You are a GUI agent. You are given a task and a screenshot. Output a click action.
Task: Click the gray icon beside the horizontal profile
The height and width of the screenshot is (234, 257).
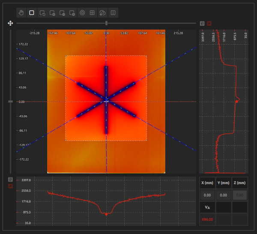(10, 179)
